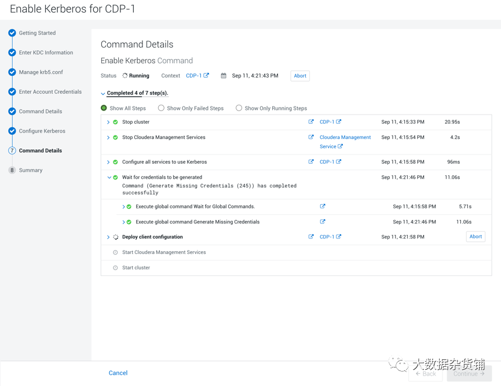Viewport: 501px width, 386px height.
Task: Abort the Deploy client configuration step
Action: click(x=476, y=237)
